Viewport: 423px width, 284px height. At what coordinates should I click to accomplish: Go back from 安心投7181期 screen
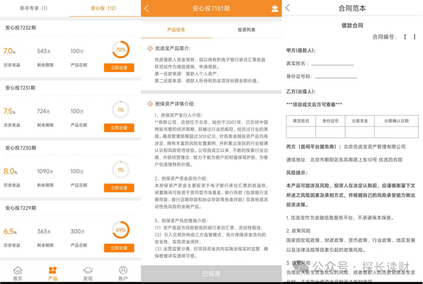pyautogui.click(x=147, y=8)
